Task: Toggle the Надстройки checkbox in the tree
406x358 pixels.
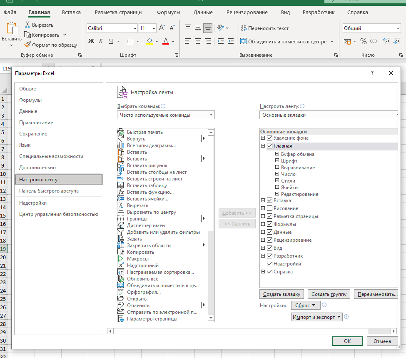Action: [x=269, y=264]
